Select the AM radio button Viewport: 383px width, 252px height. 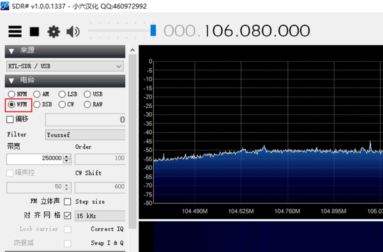[x=41, y=94]
